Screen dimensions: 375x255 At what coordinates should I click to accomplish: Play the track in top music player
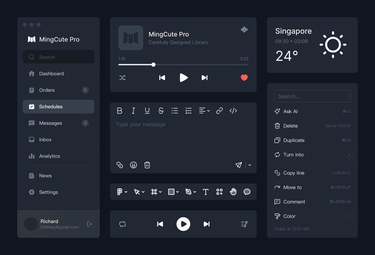click(x=184, y=78)
